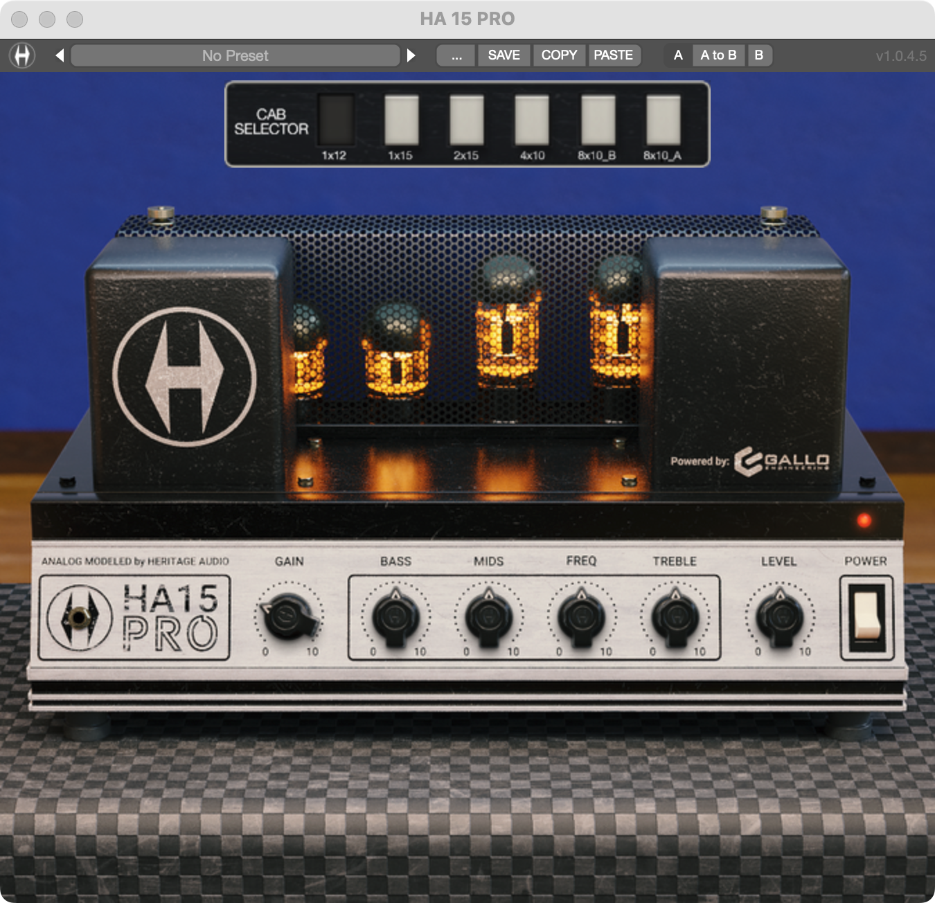The image size is (935, 903).
Task: Click the Powered by: text
Action: coord(700,461)
